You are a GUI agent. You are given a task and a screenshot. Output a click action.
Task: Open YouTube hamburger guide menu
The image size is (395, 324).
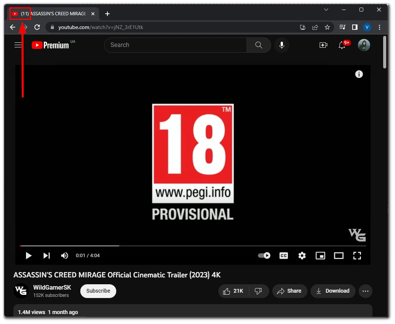(x=18, y=45)
